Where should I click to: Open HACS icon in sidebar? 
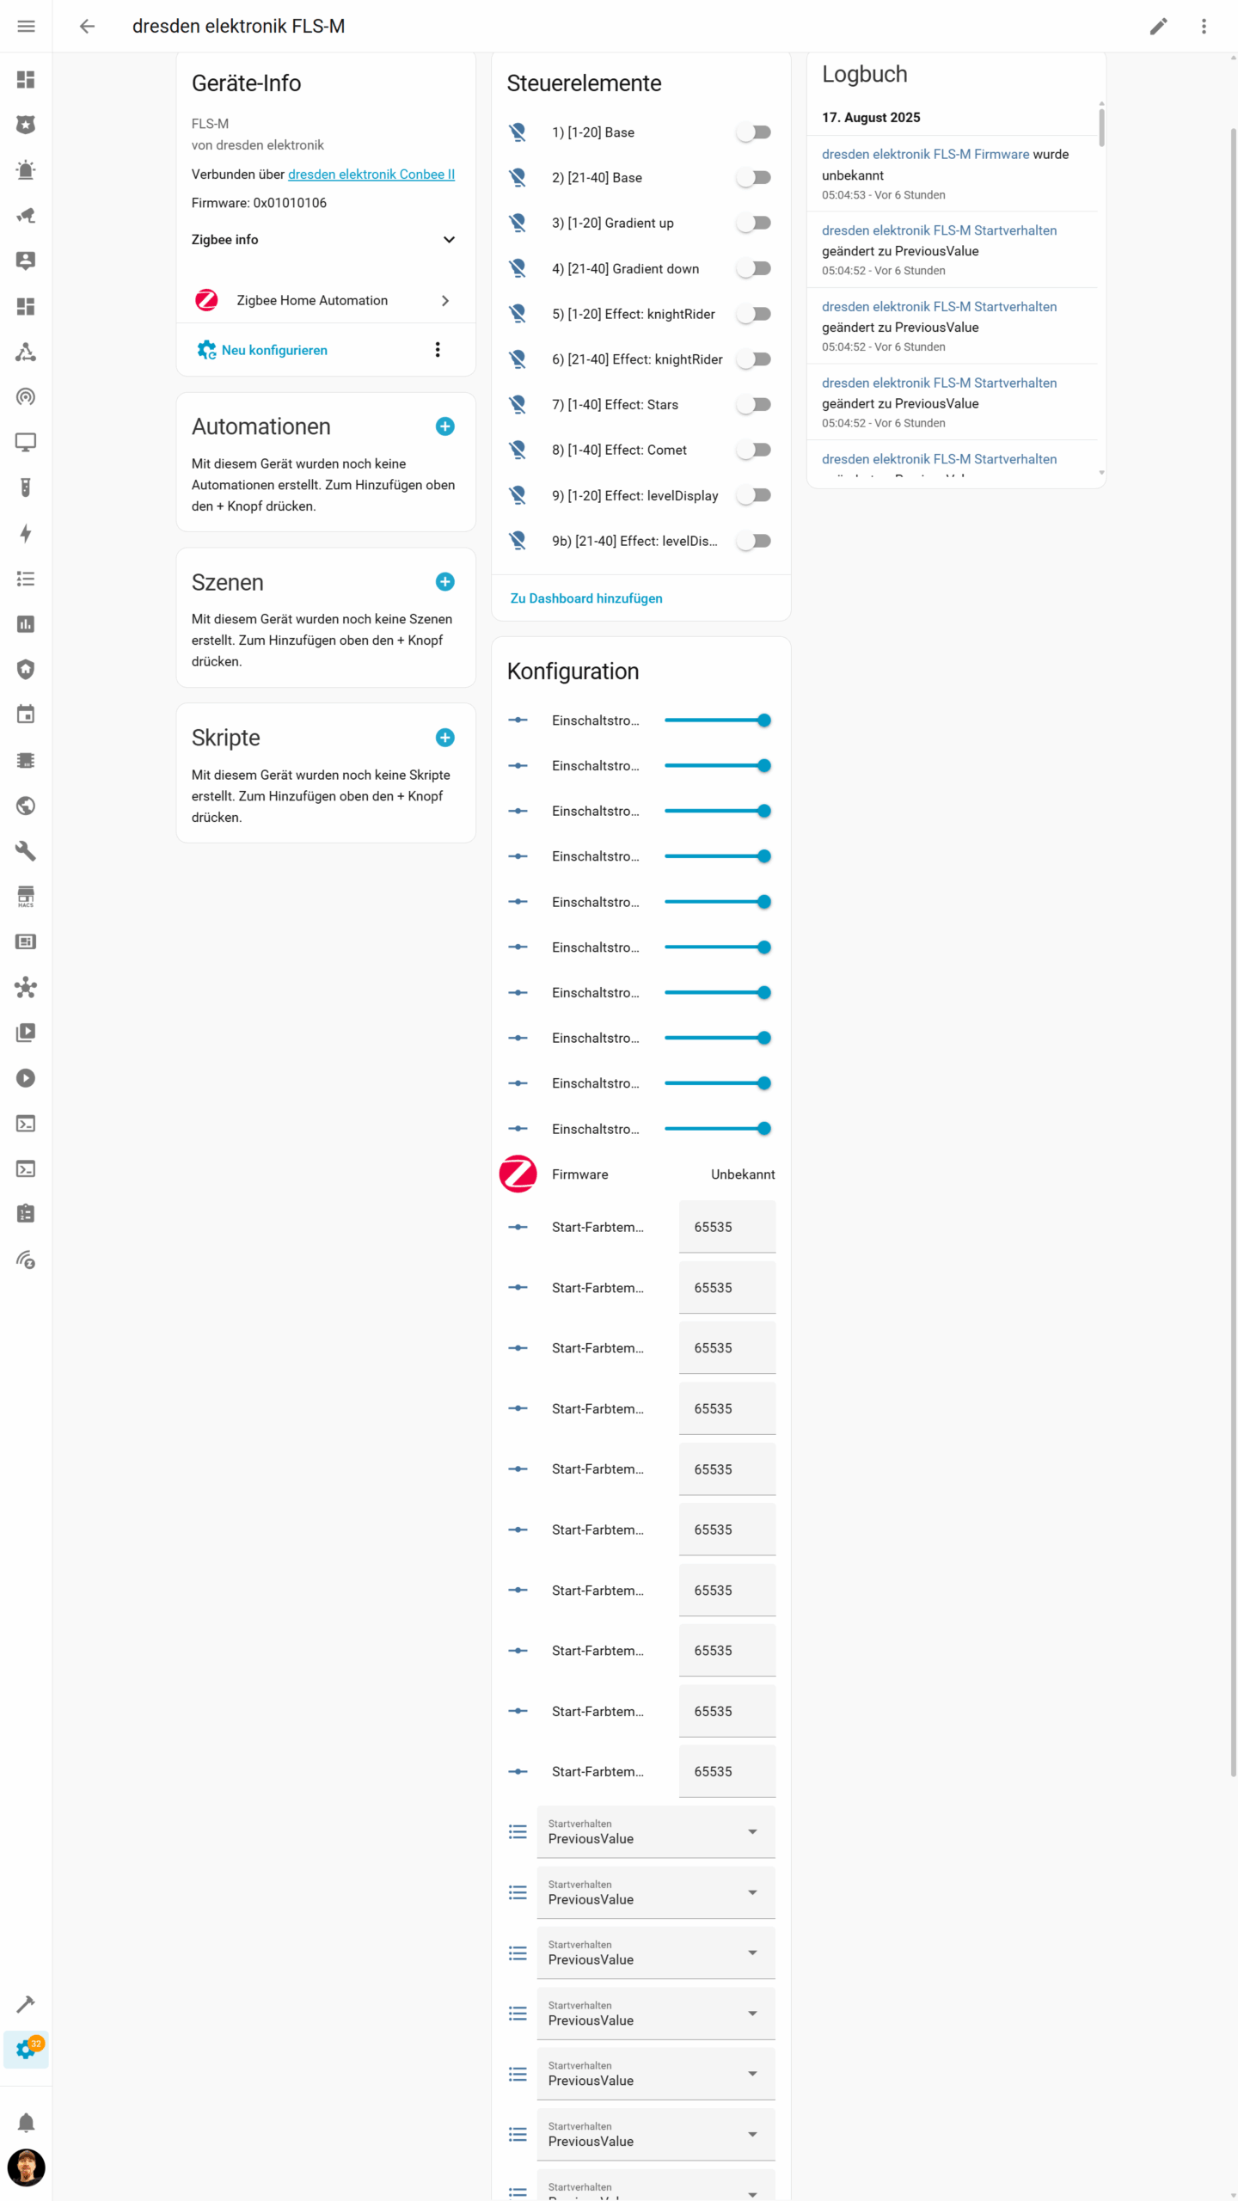click(27, 897)
